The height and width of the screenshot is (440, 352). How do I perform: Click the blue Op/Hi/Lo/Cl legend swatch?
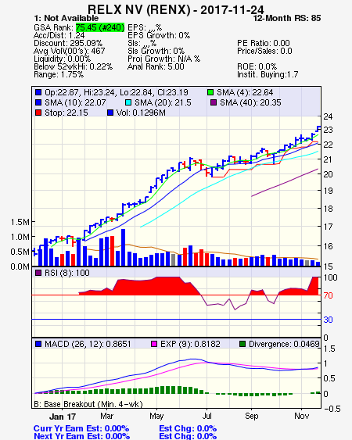click(38, 92)
